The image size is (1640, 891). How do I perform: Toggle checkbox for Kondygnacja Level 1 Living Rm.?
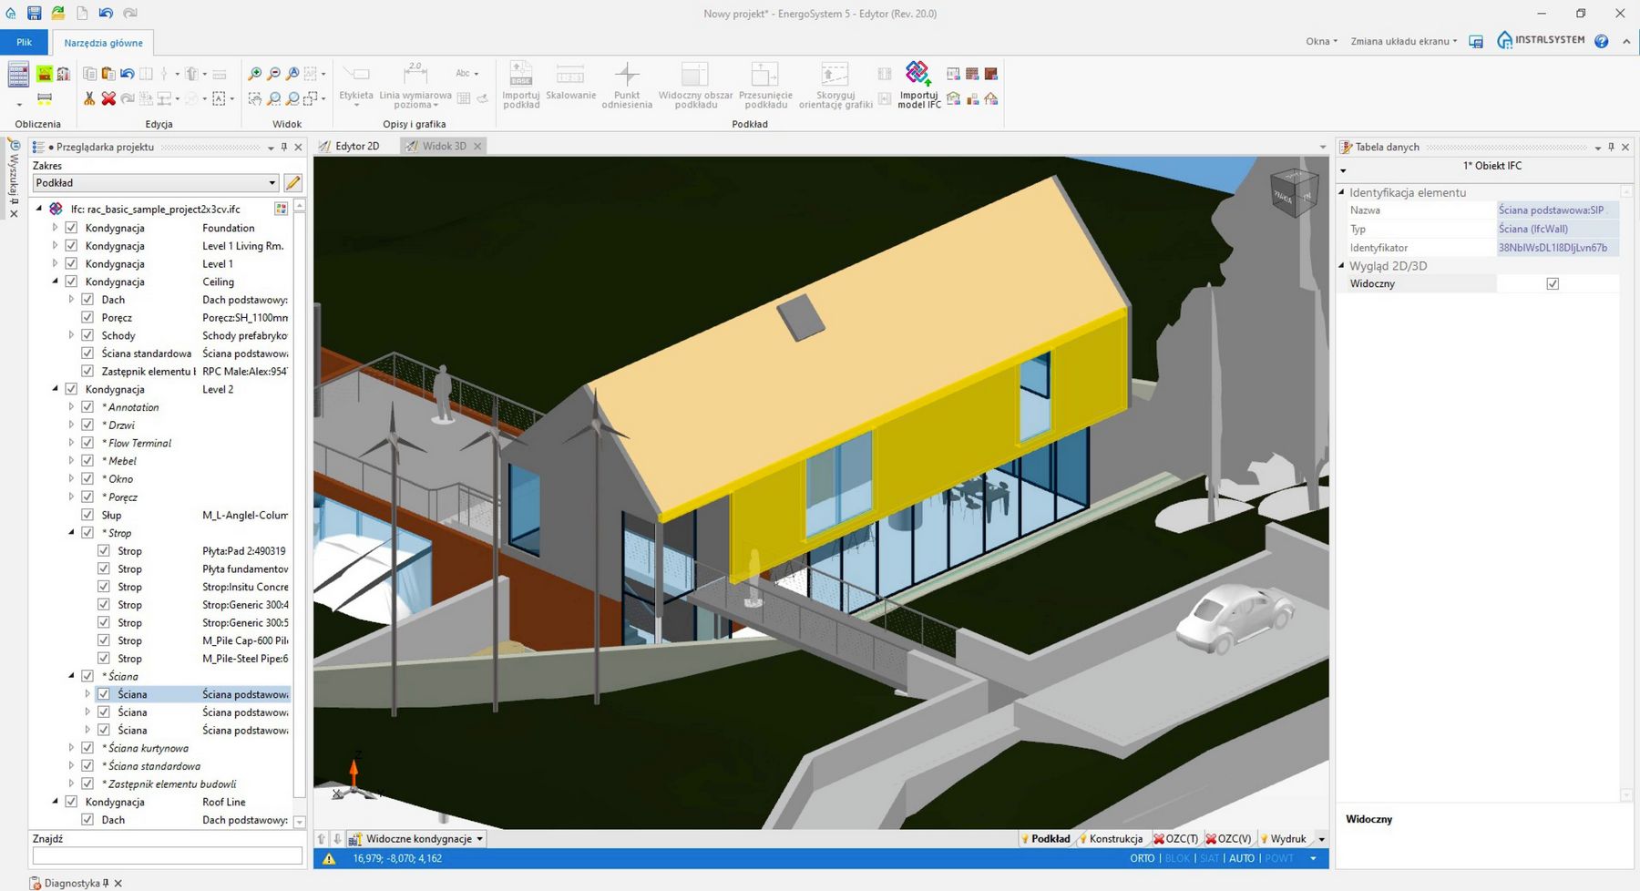pyautogui.click(x=71, y=246)
